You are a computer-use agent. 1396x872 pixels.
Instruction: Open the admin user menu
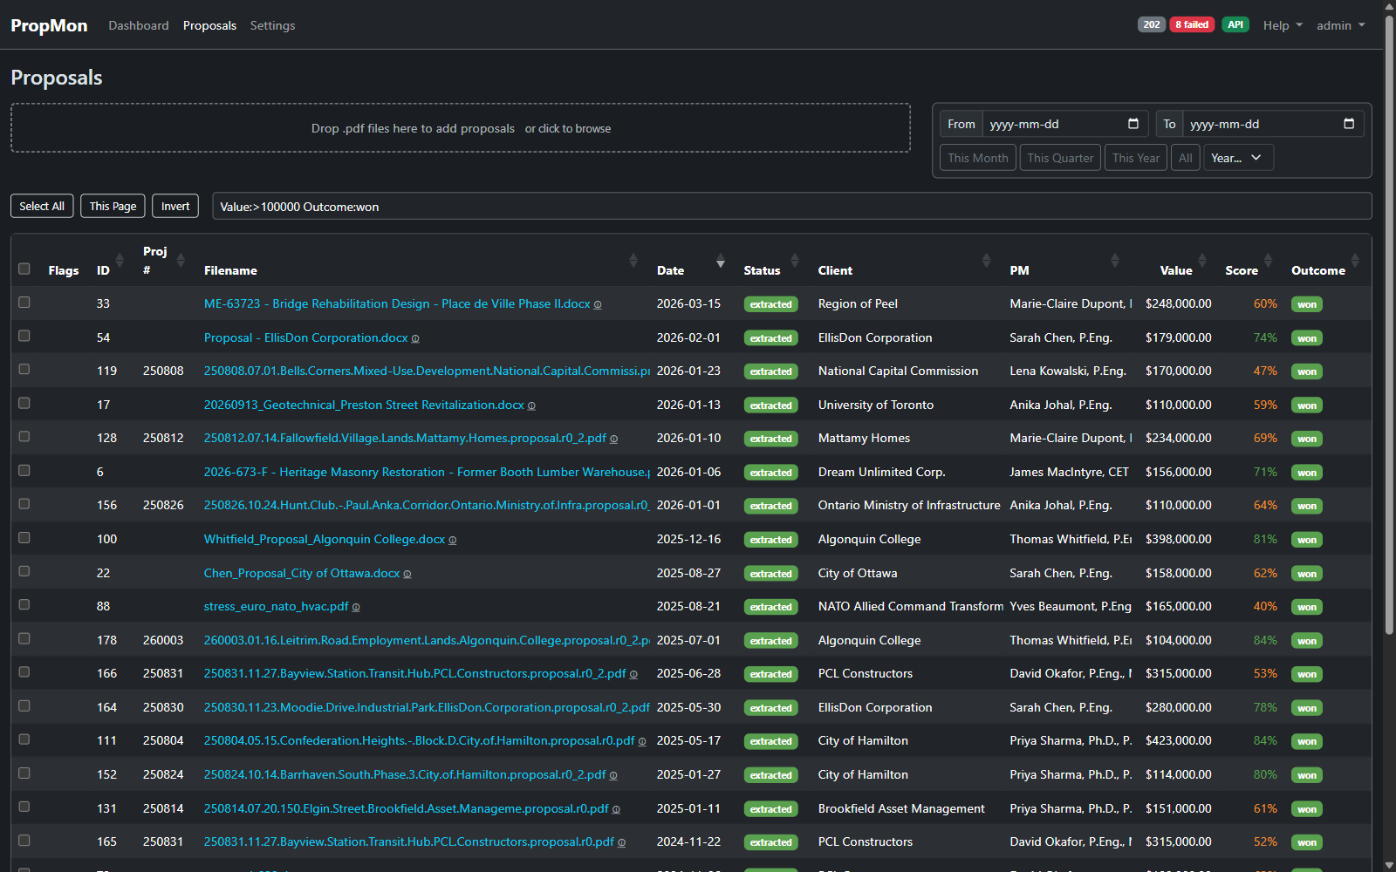[1340, 25]
